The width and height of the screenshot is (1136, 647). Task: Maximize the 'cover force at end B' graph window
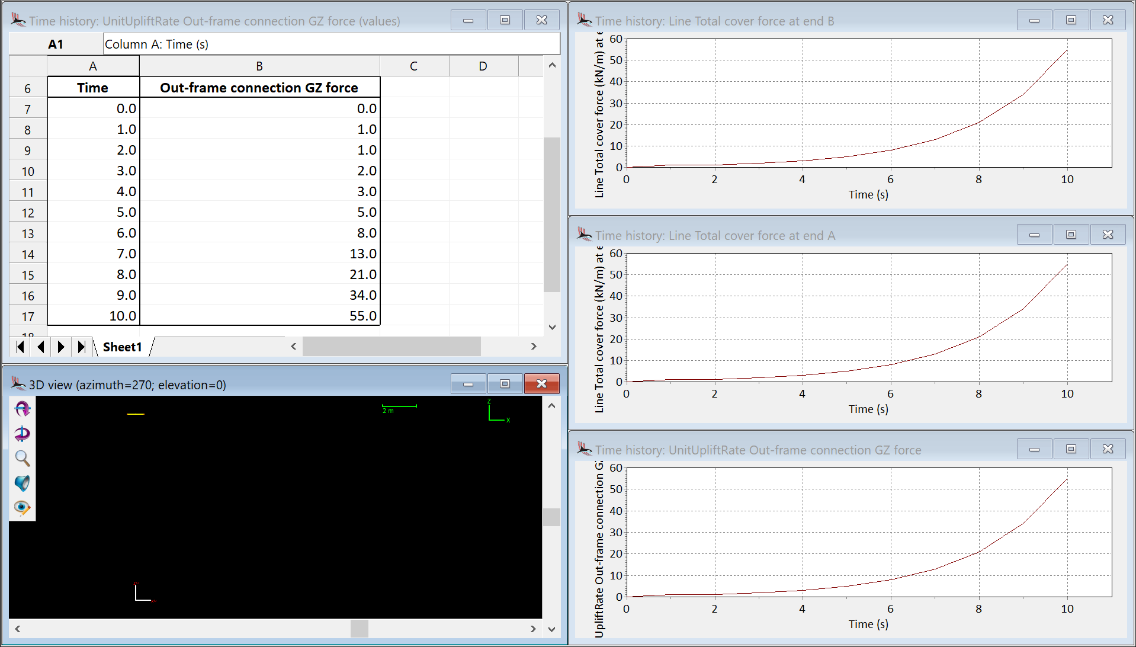(x=1071, y=20)
